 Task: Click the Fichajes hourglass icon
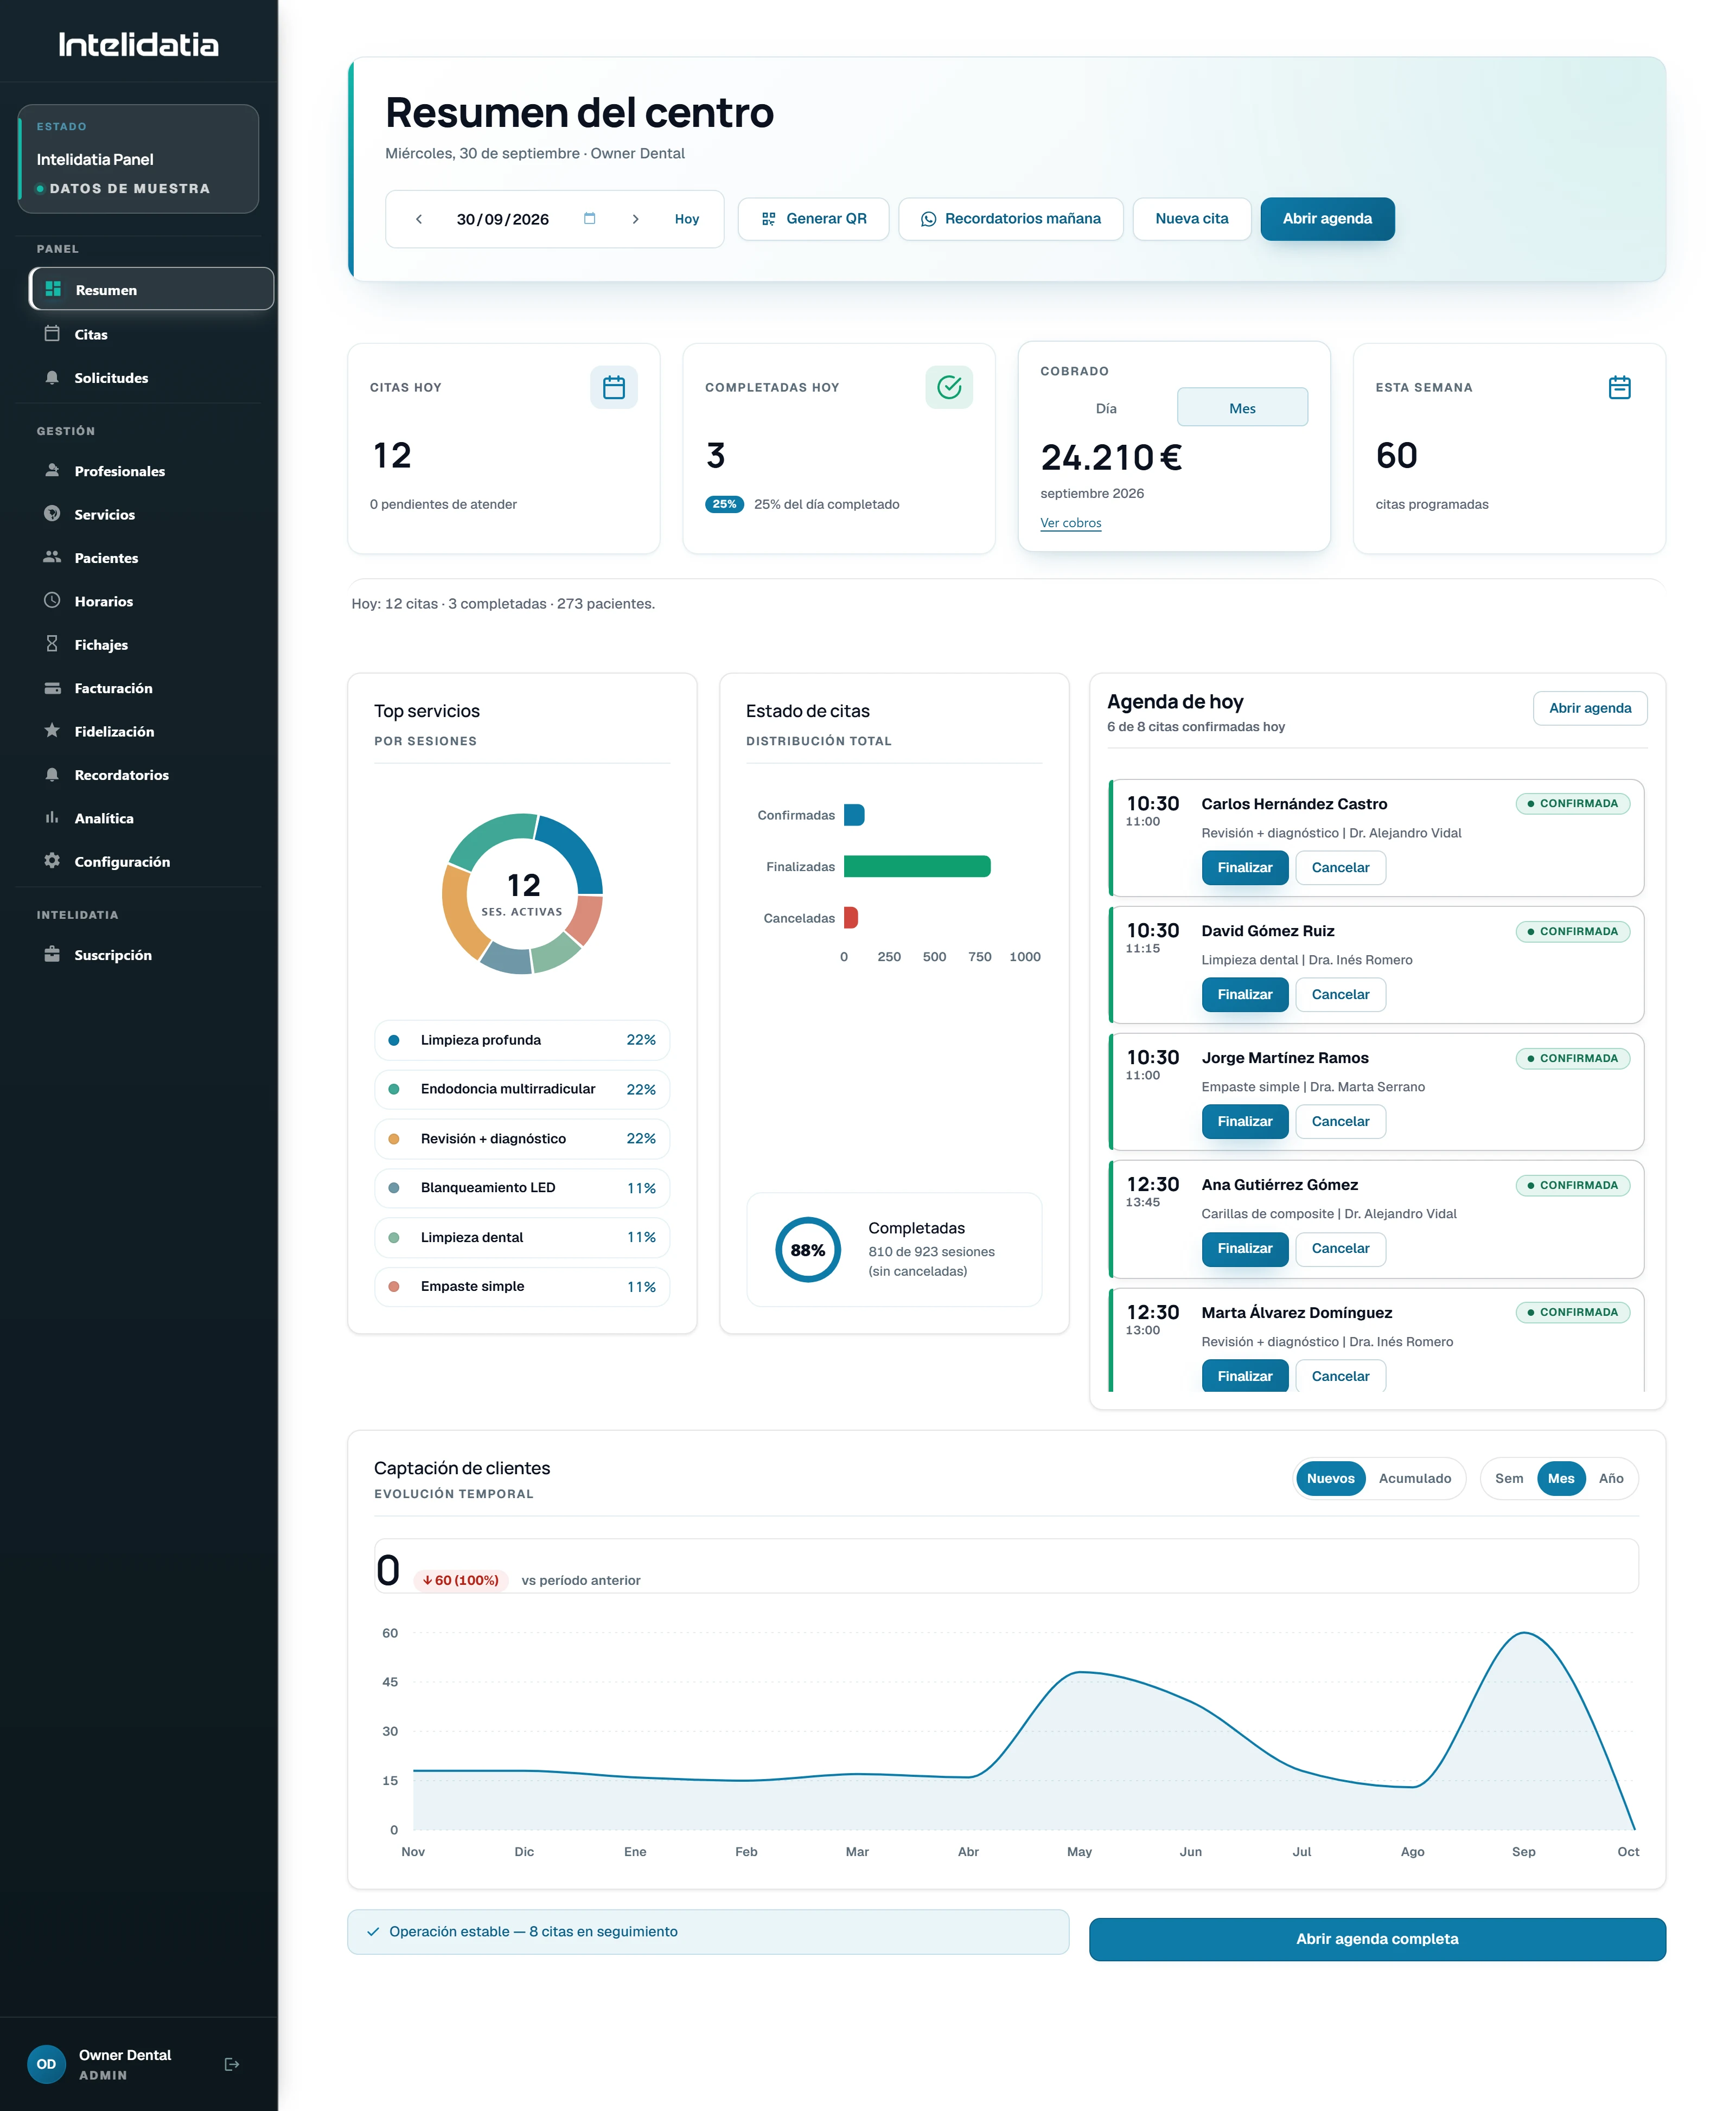point(52,645)
